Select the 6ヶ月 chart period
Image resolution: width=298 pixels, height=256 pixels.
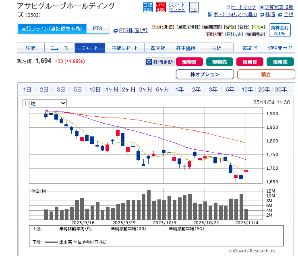[x=162, y=89]
